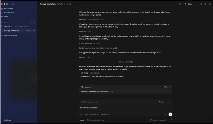This screenshot has width=213, height=124.
Task: Click the 'Running 1 terminal' status
Action: tap(89, 102)
